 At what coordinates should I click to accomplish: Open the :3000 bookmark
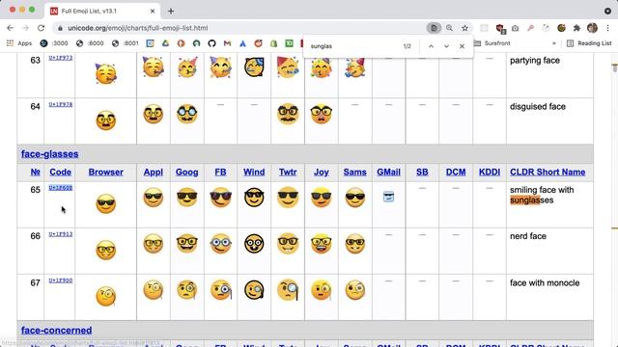tap(54, 43)
